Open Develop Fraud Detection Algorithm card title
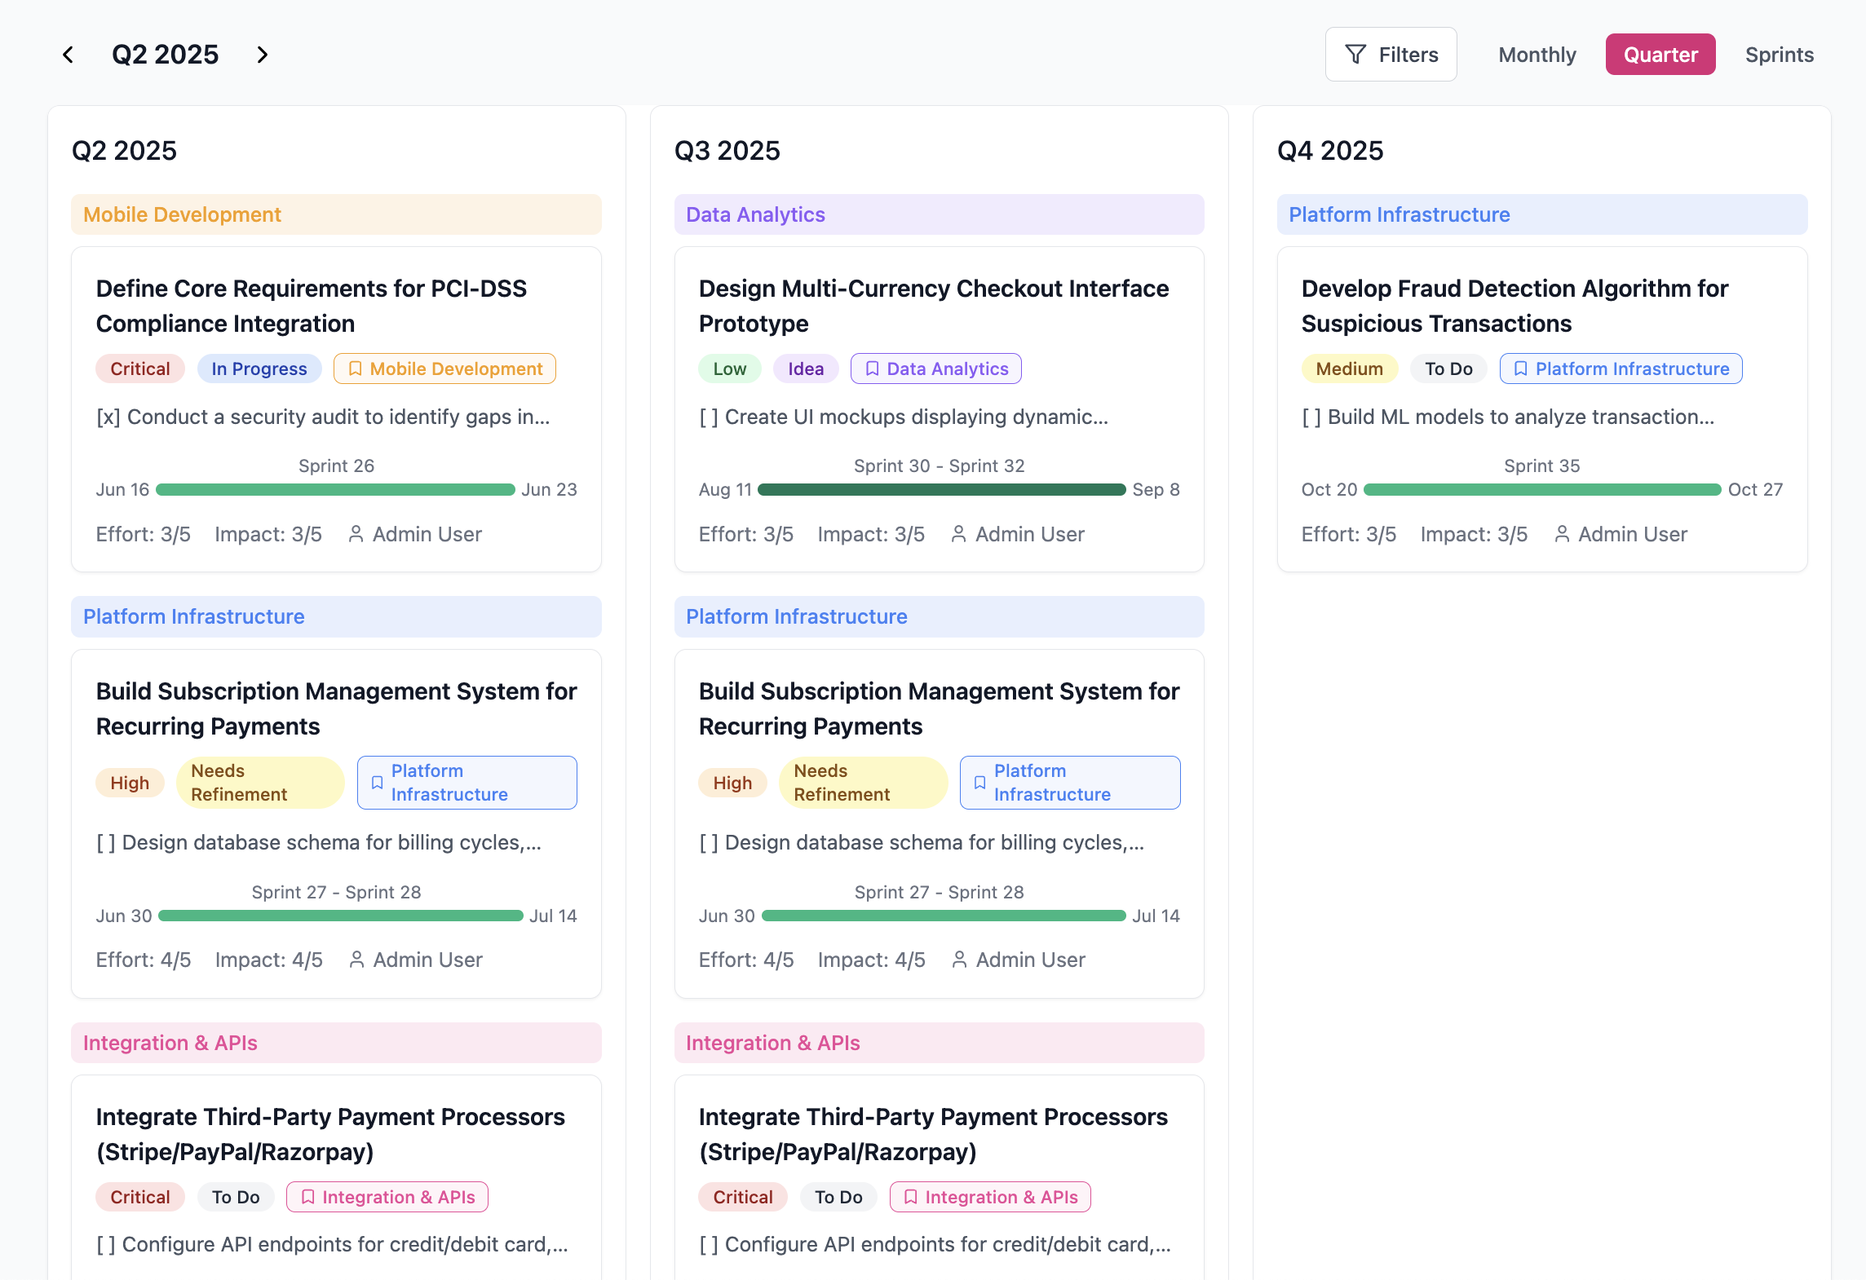The image size is (1866, 1280). coord(1514,306)
